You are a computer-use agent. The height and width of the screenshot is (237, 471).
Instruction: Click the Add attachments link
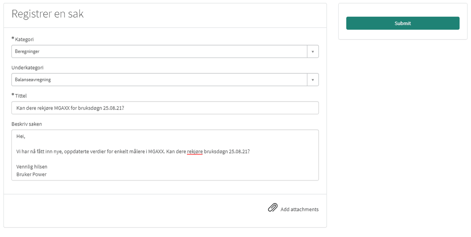click(299, 209)
